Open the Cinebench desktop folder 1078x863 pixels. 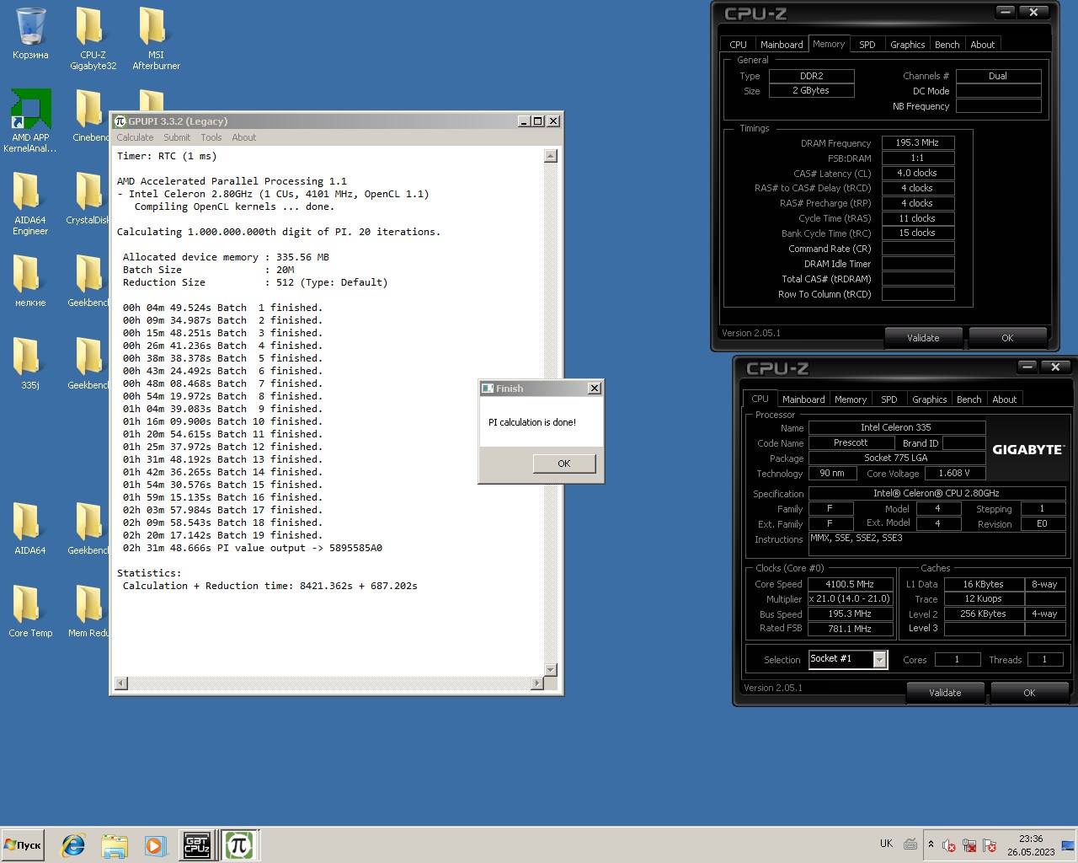pyautogui.click(x=90, y=115)
